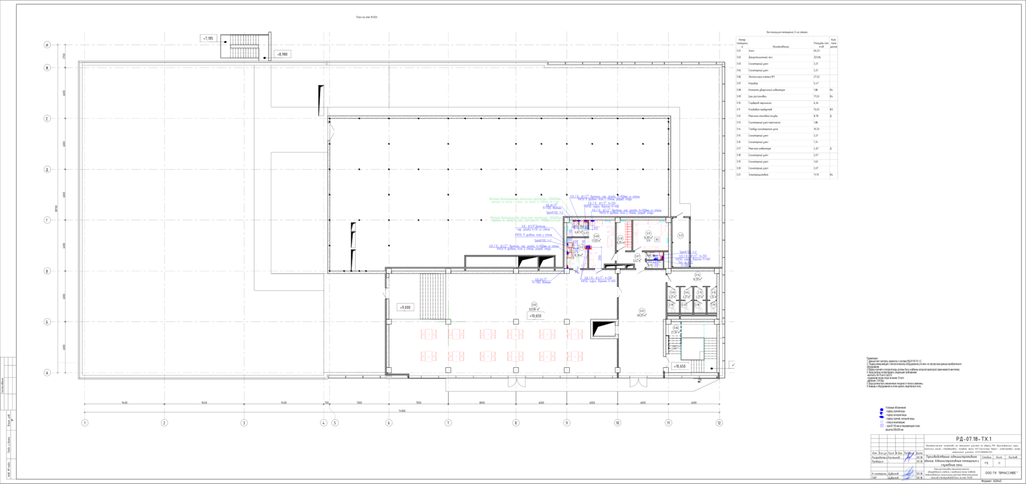Select table row 3.21 in room schedule
The width and height of the screenshot is (1026, 484).
point(787,175)
